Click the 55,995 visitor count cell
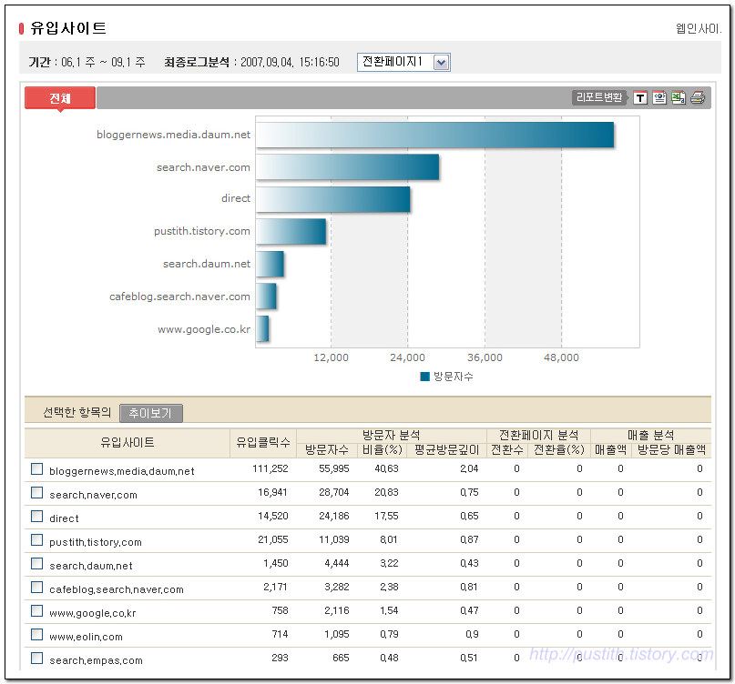This screenshot has height=684, width=735. (x=334, y=468)
